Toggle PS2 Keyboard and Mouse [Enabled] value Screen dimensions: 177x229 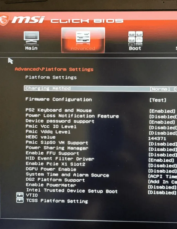point(162,111)
